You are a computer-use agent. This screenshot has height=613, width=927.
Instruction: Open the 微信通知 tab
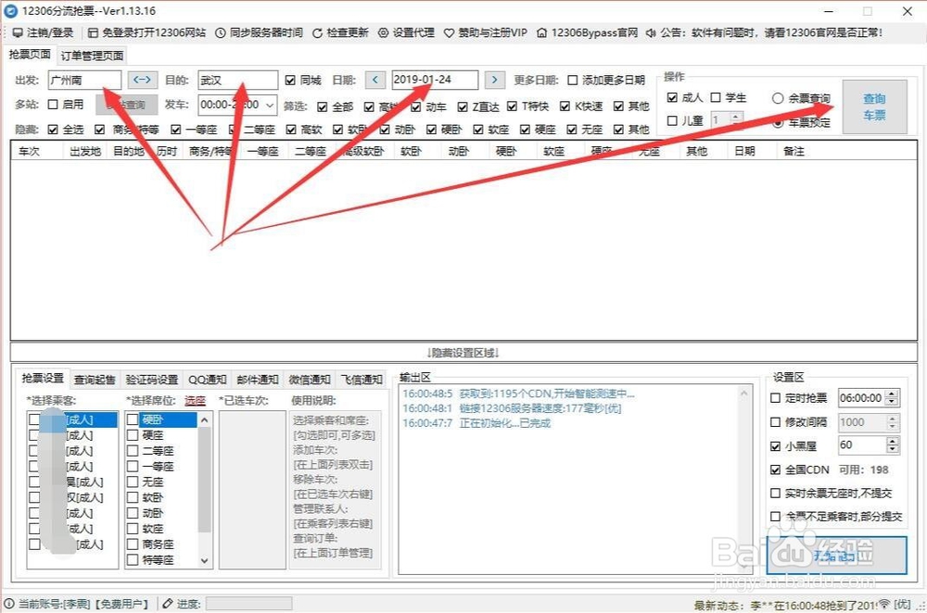(310, 380)
